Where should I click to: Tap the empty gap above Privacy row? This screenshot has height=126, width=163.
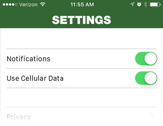pos(81,98)
